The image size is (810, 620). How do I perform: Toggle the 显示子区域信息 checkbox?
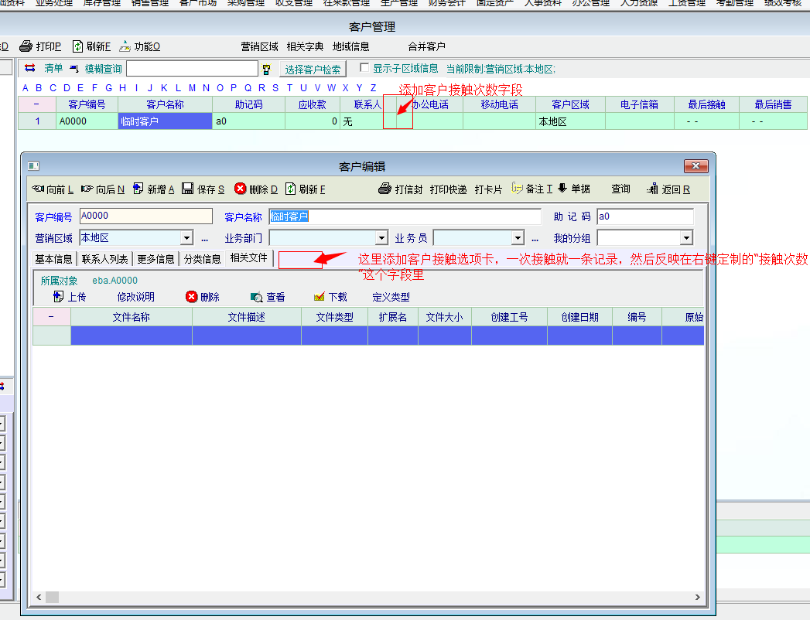[364, 68]
